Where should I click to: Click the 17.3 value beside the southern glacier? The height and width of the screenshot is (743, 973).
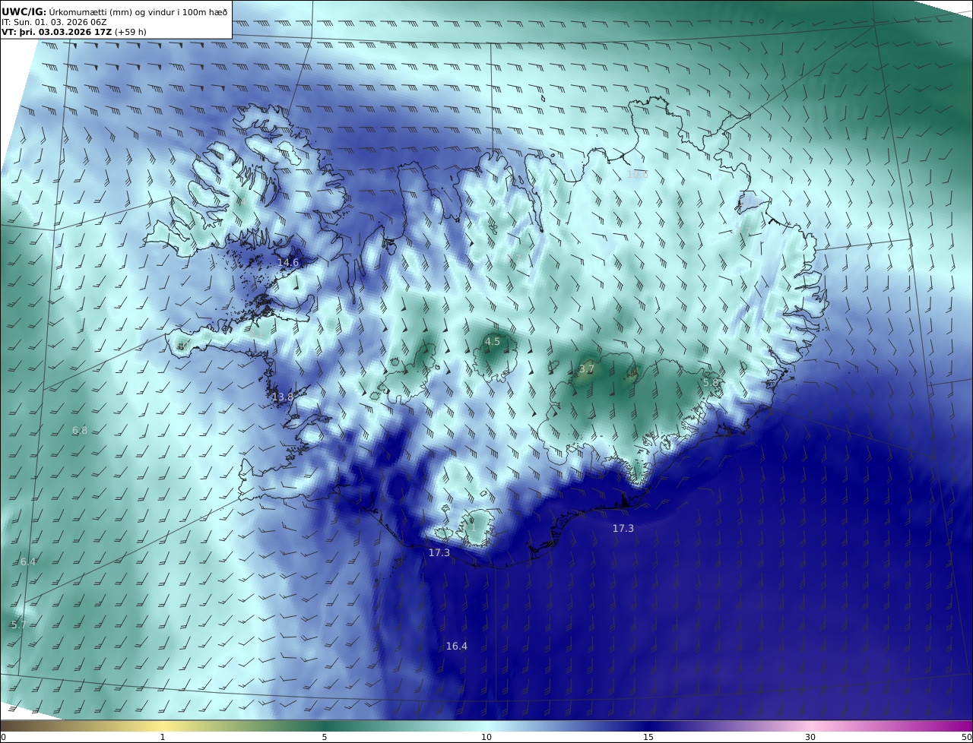point(439,552)
